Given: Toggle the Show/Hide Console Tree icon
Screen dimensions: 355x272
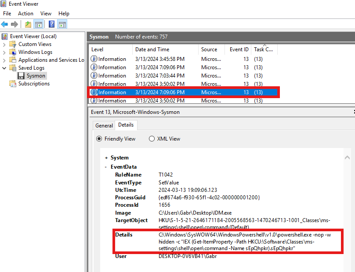Looking at the screenshot, I should (x=39, y=24).
